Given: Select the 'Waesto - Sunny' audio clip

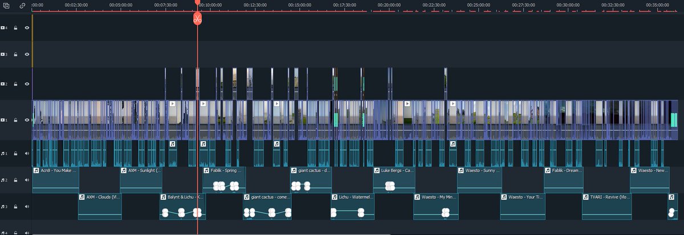Looking at the screenshot, I should [479, 180].
